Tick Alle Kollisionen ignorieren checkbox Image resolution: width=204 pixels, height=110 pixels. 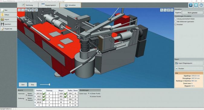176,21
